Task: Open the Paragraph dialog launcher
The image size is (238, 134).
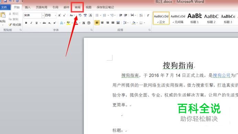Action: 149,30
